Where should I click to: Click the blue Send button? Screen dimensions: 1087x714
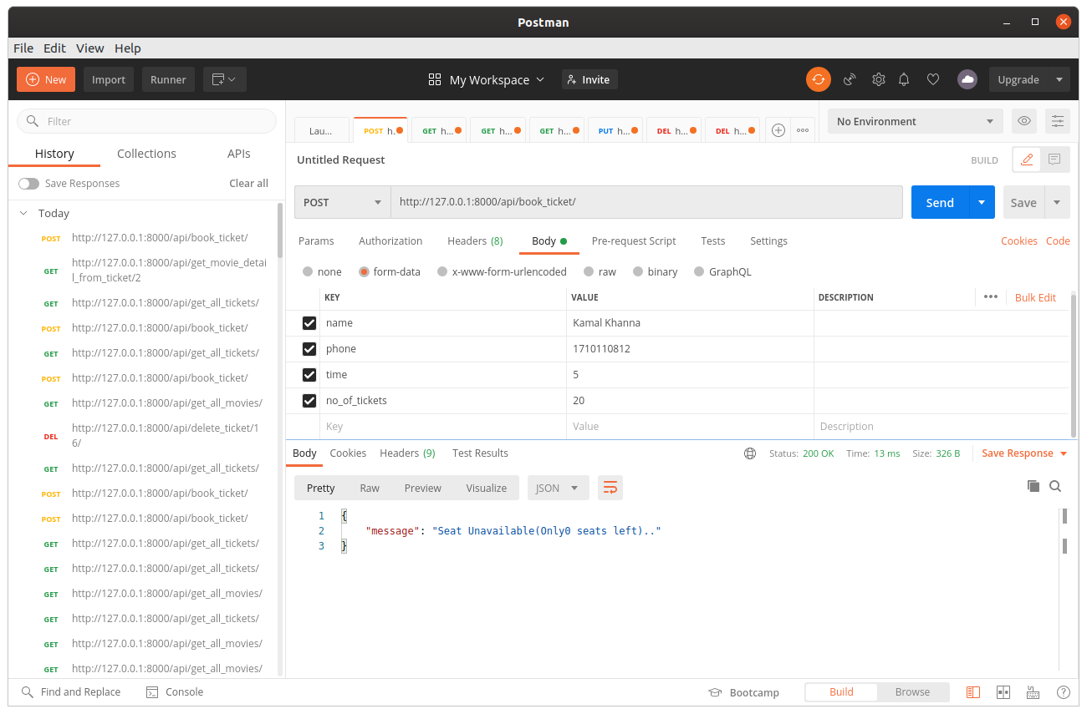coord(940,202)
